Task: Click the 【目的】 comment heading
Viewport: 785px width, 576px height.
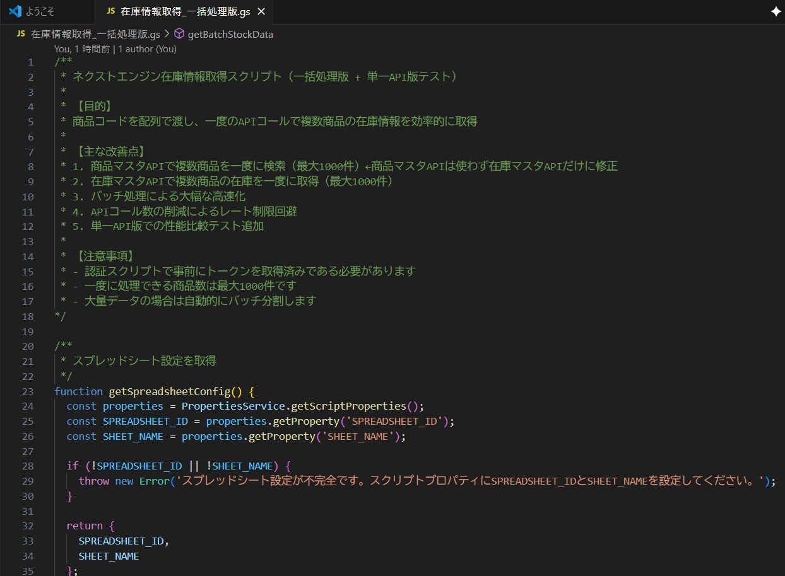Action: [x=93, y=107]
